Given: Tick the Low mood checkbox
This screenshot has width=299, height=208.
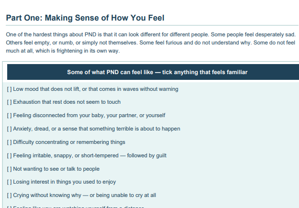Looking at the screenshot, I should 10,89.
